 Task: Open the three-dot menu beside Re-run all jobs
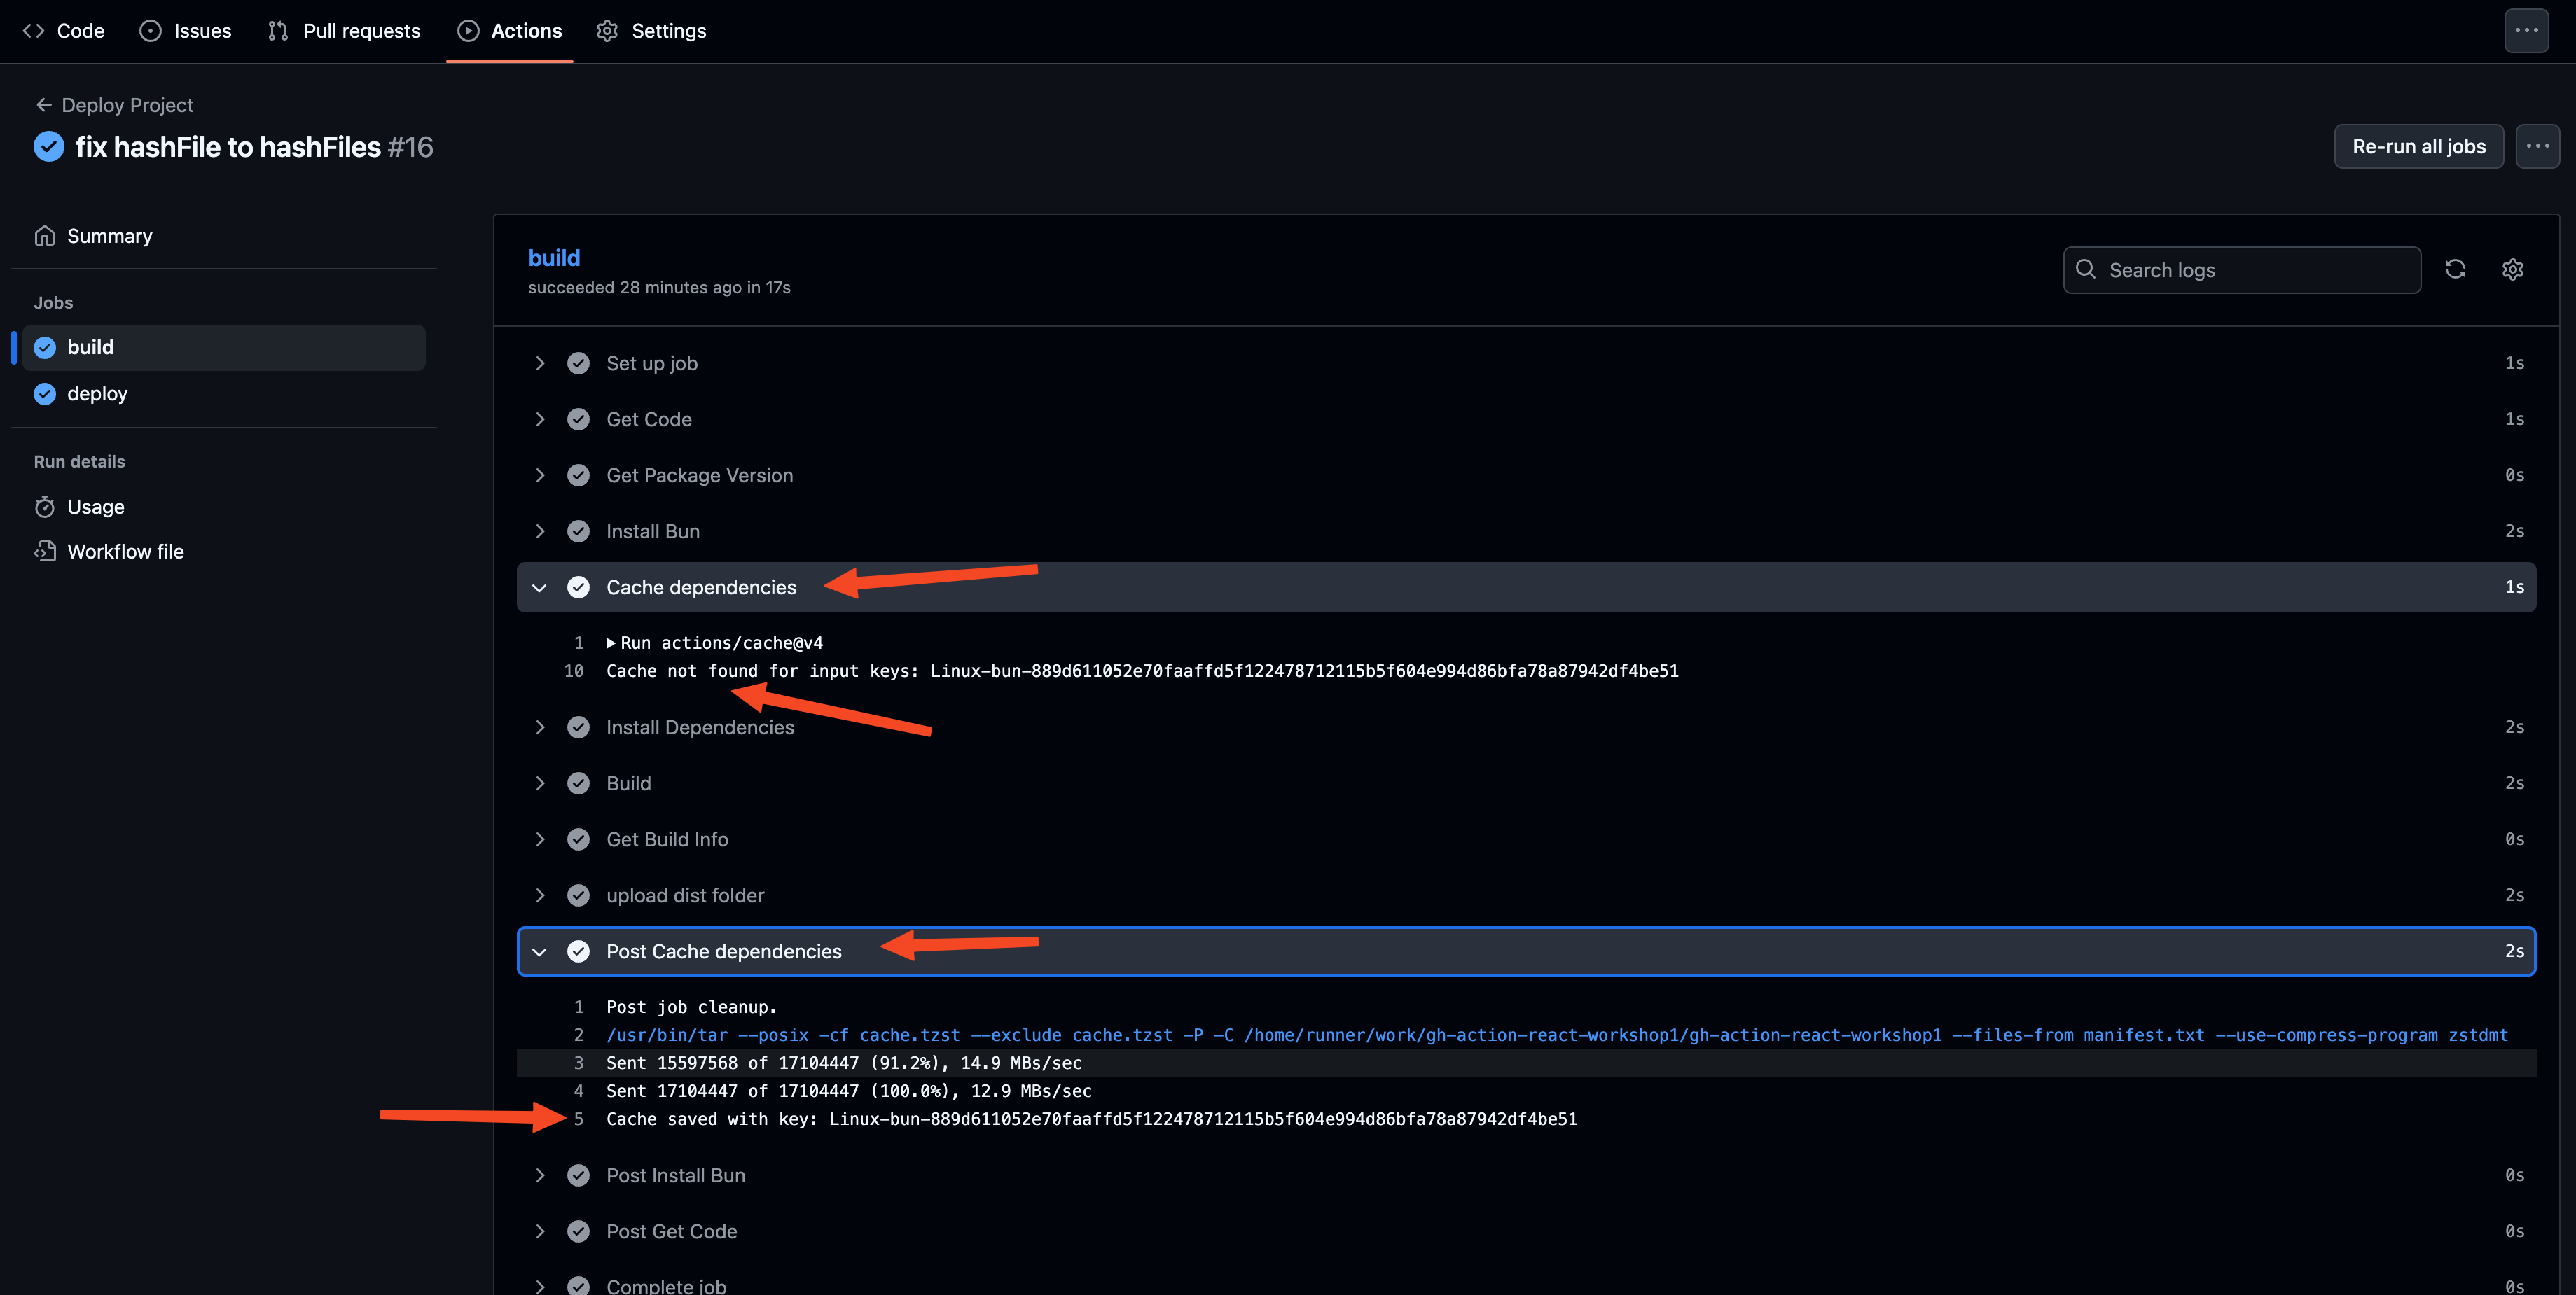2538,146
